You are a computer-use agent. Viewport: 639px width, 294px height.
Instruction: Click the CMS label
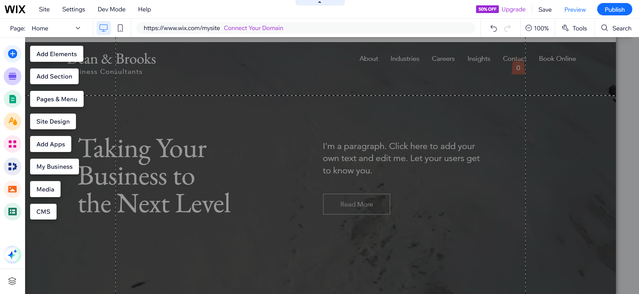[43, 211]
